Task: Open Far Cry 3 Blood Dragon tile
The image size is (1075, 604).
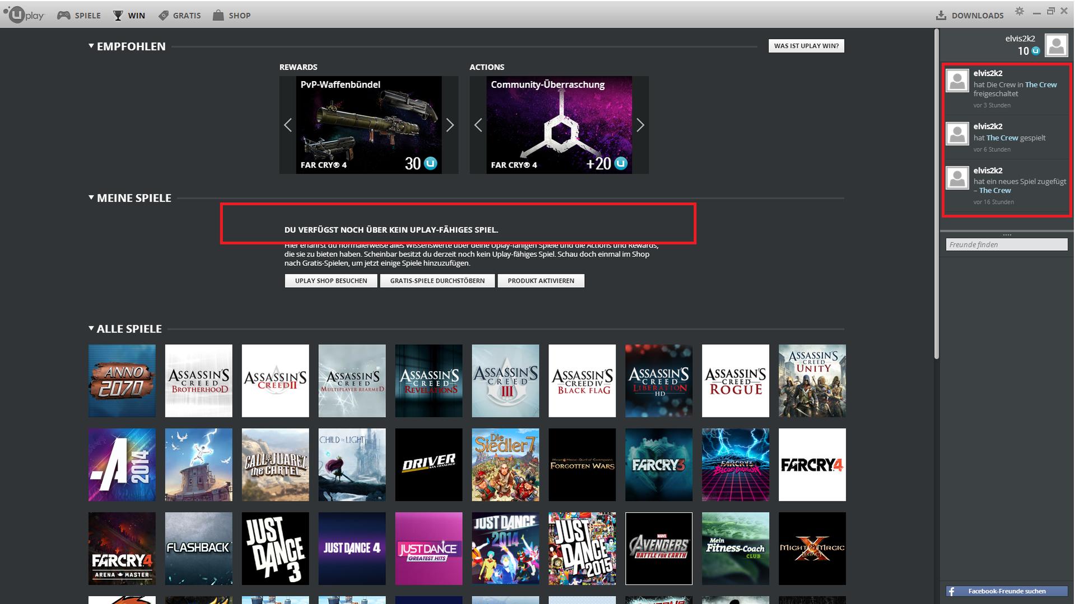Action: (736, 465)
